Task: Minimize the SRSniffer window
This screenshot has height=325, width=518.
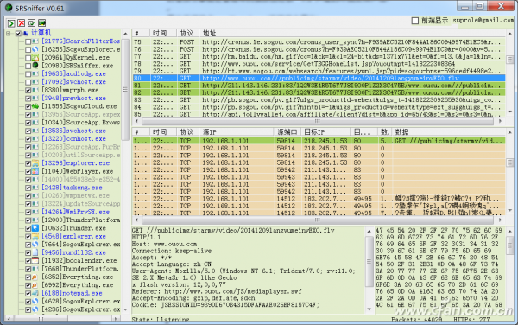Action: pos(464,6)
